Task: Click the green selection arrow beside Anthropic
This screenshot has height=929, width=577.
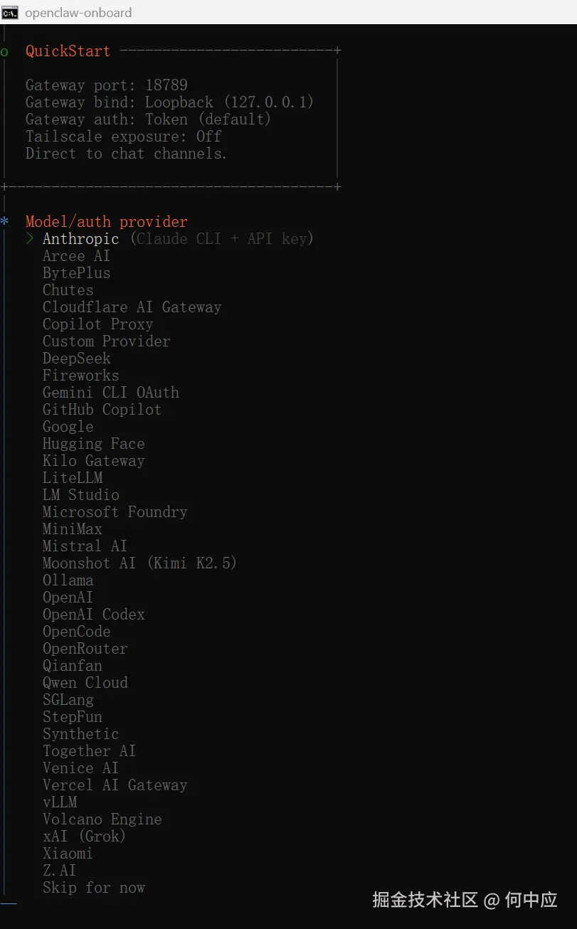Action: point(30,239)
